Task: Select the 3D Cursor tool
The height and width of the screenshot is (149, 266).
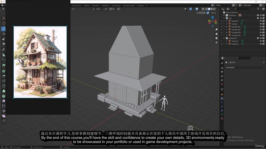Action: point(3,23)
